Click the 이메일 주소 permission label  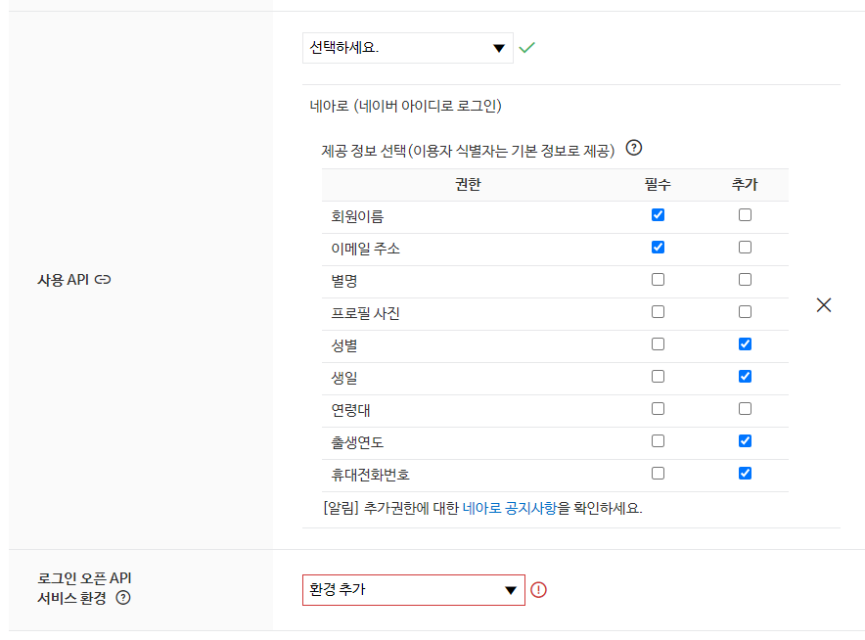click(365, 249)
